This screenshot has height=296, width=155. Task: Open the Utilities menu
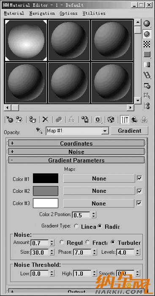[94, 13]
